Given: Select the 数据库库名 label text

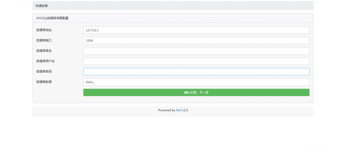Looking at the screenshot, I should 44,51.
